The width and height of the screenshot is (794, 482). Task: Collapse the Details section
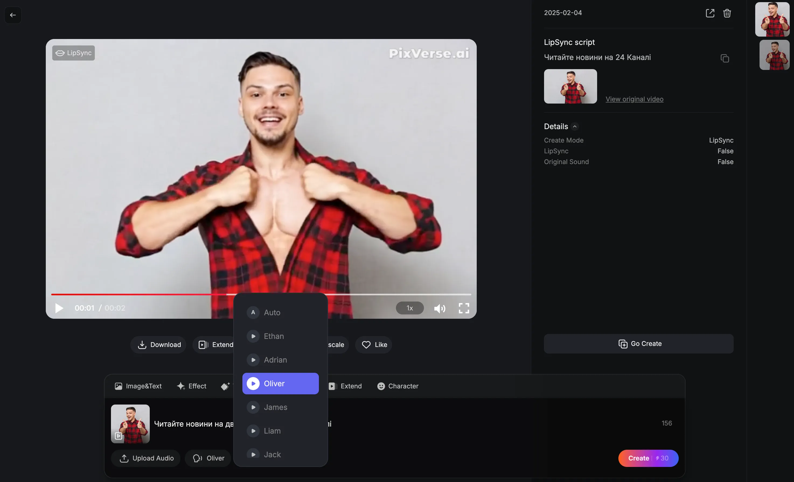[x=575, y=126]
